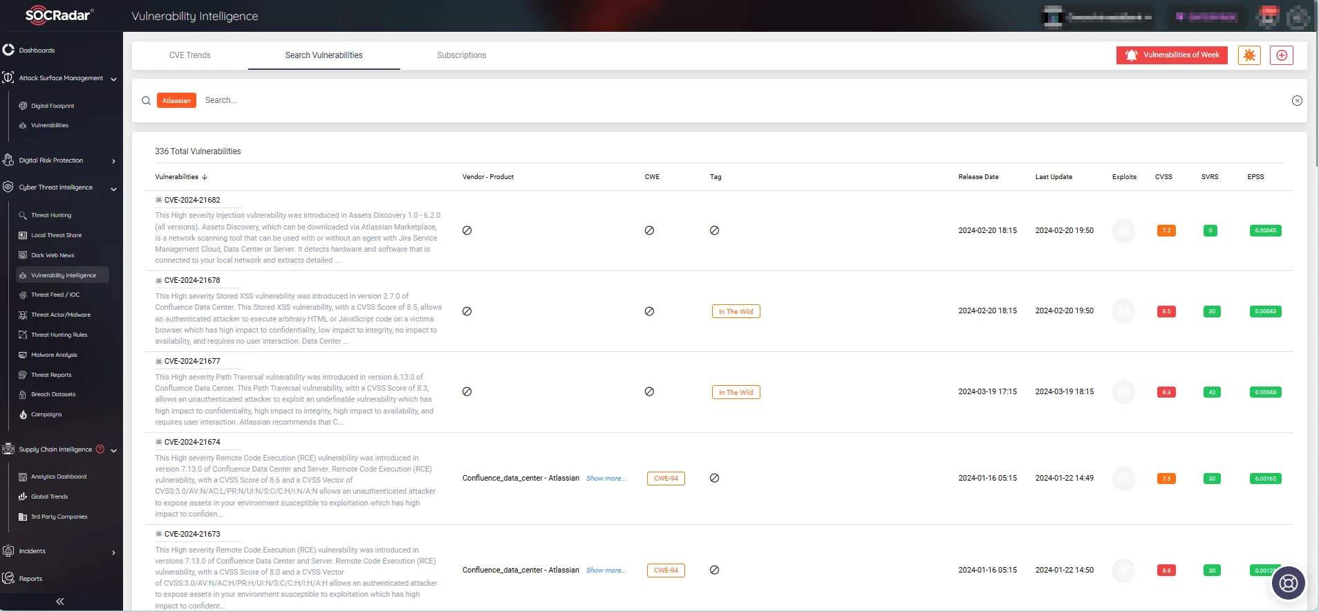Switch to Subscriptions tab
This screenshot has width=1319, height=612.
(461, 55)
